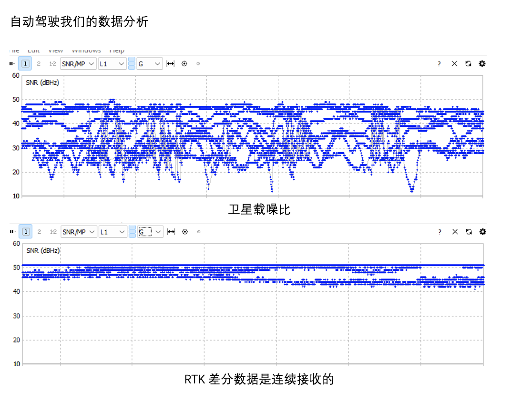Click the X clear icon in upper toolbar
The height and width of the screenshot is (413, 511).
pyautogui.click(x=454, y=64)
